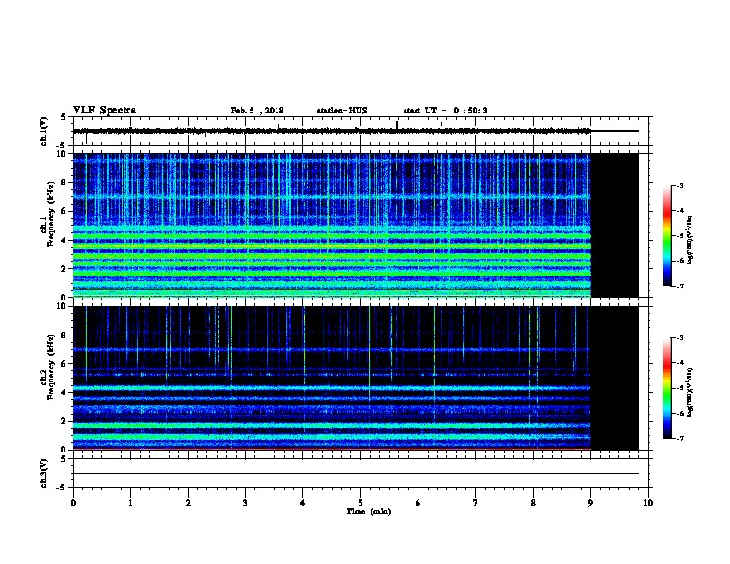Click tick label "4" on the Time axis
Image resolution: width=730 pixels, height=564 pixels.
coord(302,503)
